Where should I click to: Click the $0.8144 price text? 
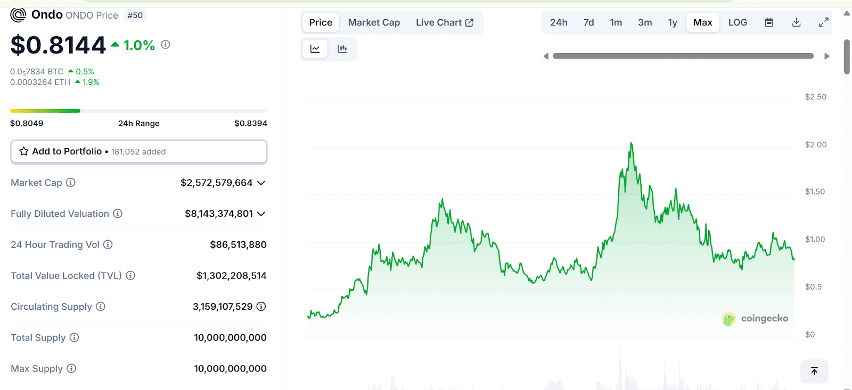[58, 45]
